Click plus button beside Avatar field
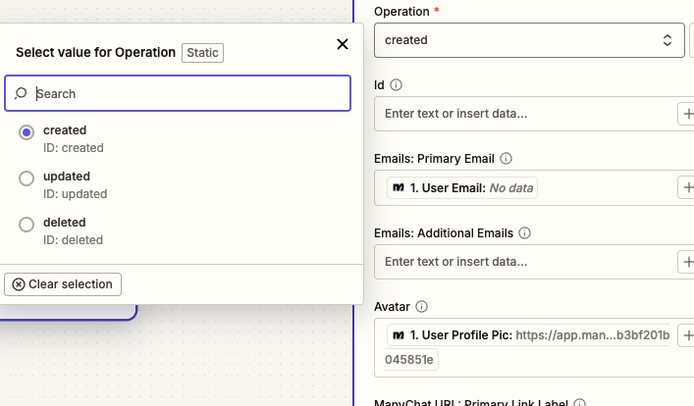The image size is (694, 406). tap(686, 335)
